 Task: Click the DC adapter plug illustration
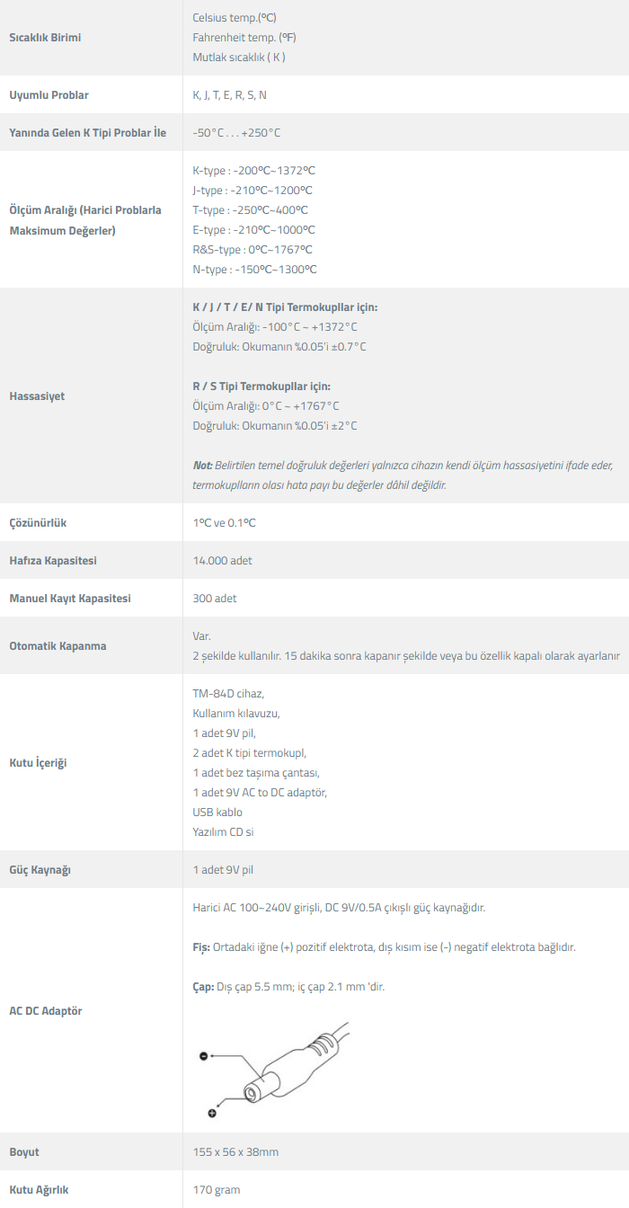click(288, 1070)
